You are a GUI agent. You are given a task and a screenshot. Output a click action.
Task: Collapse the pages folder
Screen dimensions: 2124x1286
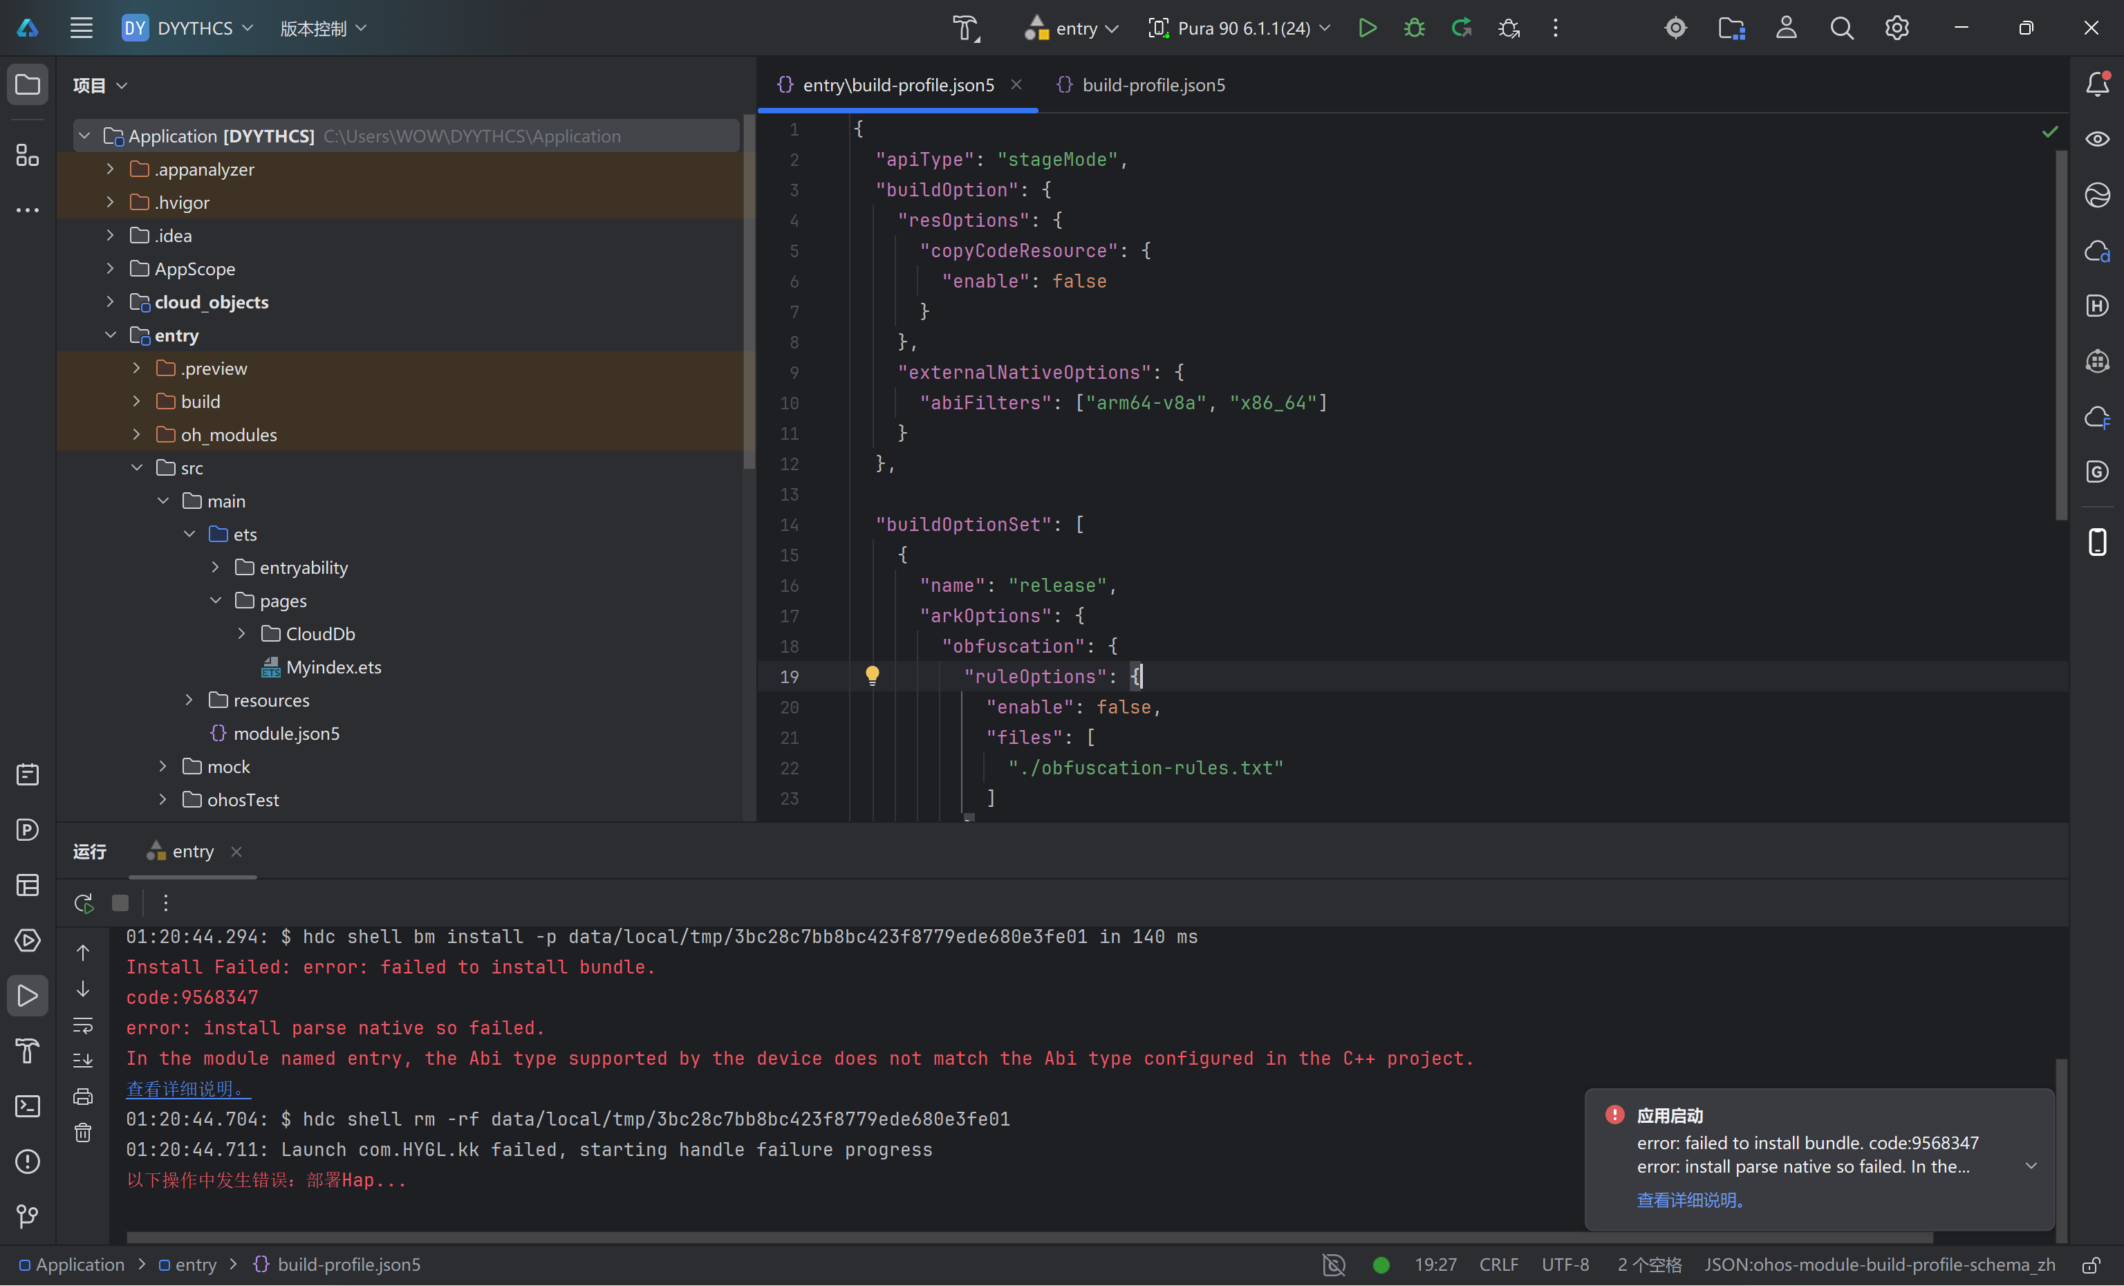[216, 600]
